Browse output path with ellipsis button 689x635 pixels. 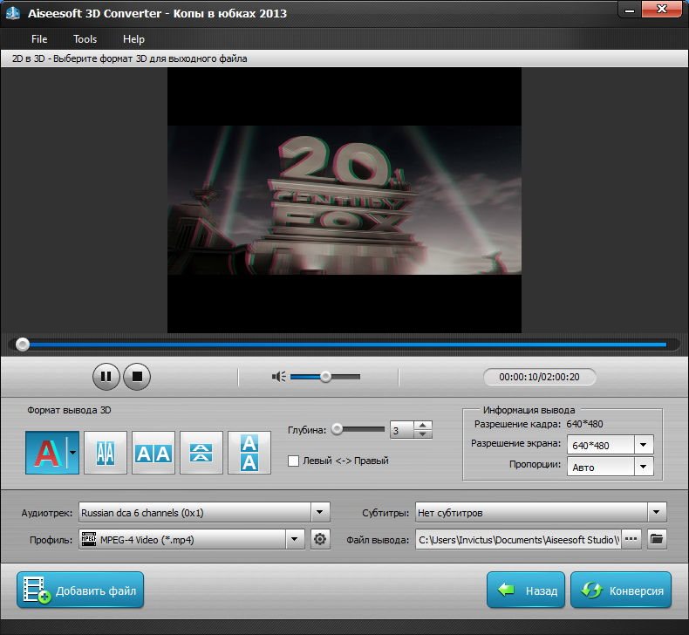click(x=631, y=539)
